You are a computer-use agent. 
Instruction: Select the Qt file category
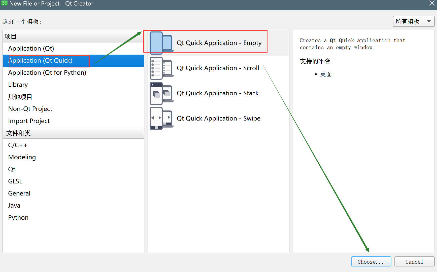coord(73,169)
